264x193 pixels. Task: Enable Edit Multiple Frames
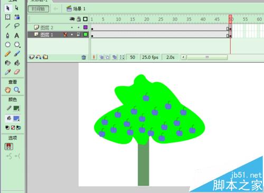[115, 57]
